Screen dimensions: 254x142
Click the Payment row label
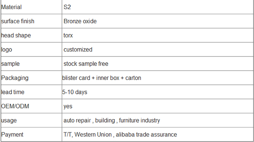pos(12,135)
